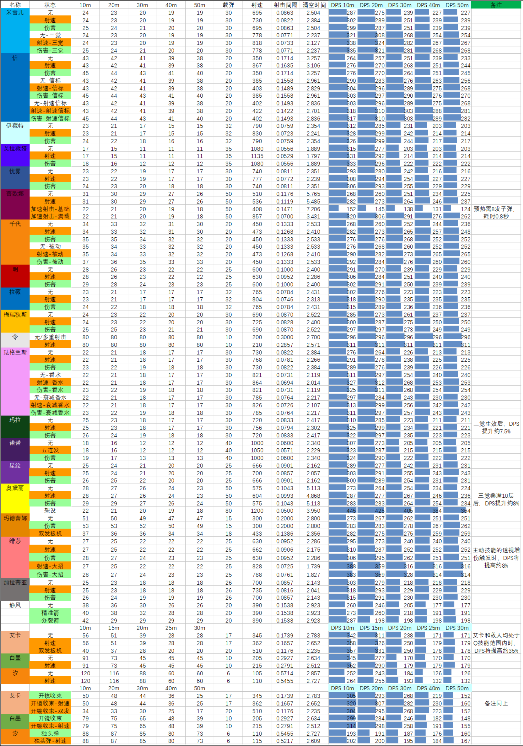The width and height of the screenshot is (523, 746).
Task: Click the 备注同上 note cell
Action: (x=496, y=704)
